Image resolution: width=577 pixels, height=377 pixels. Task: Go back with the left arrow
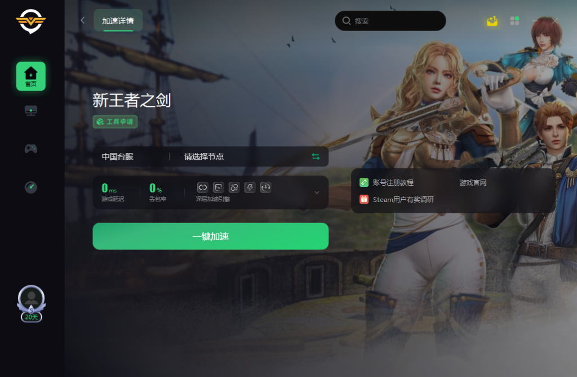82,21
